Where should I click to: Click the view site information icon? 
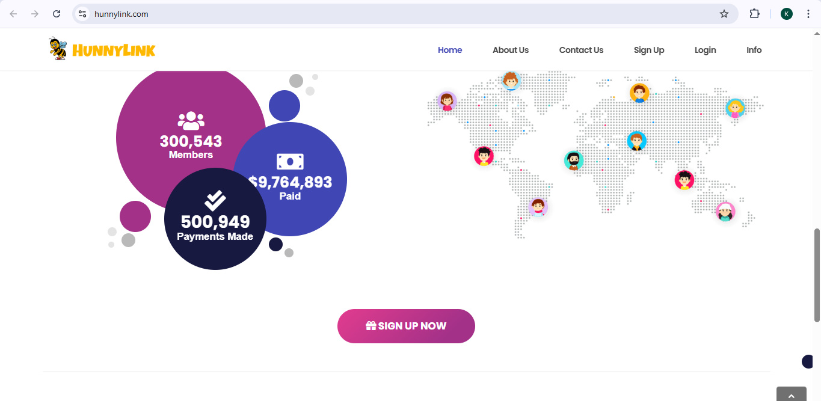[83, 14]
